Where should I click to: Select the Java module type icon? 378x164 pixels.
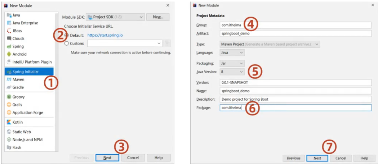pyautogui.click(x=9, y=15)
